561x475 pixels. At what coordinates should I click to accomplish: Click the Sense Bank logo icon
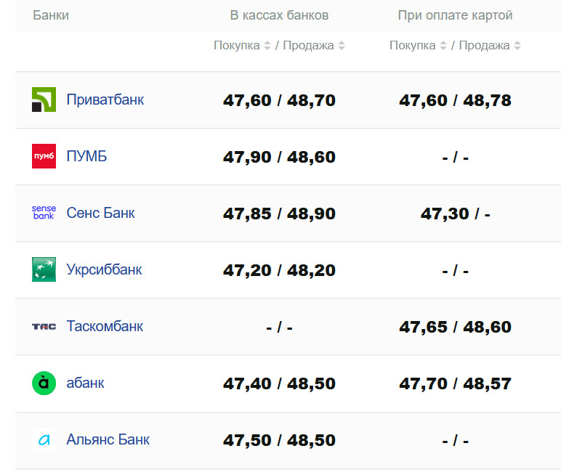44,213
